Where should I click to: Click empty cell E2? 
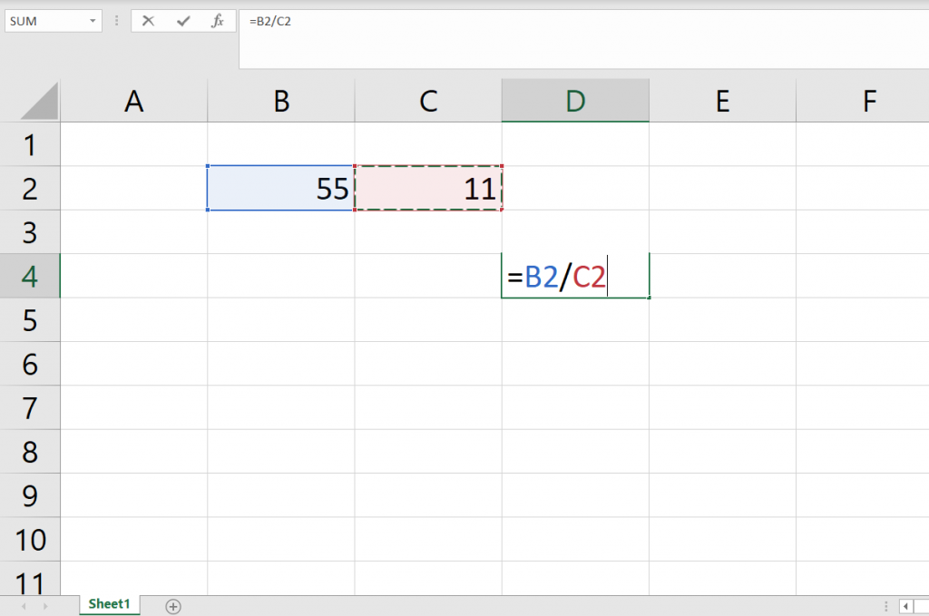[x=722, y=189]
